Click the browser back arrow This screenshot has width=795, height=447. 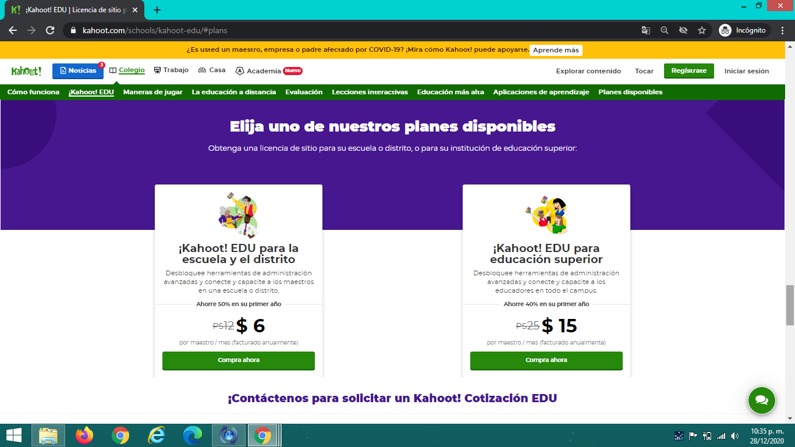13,30
